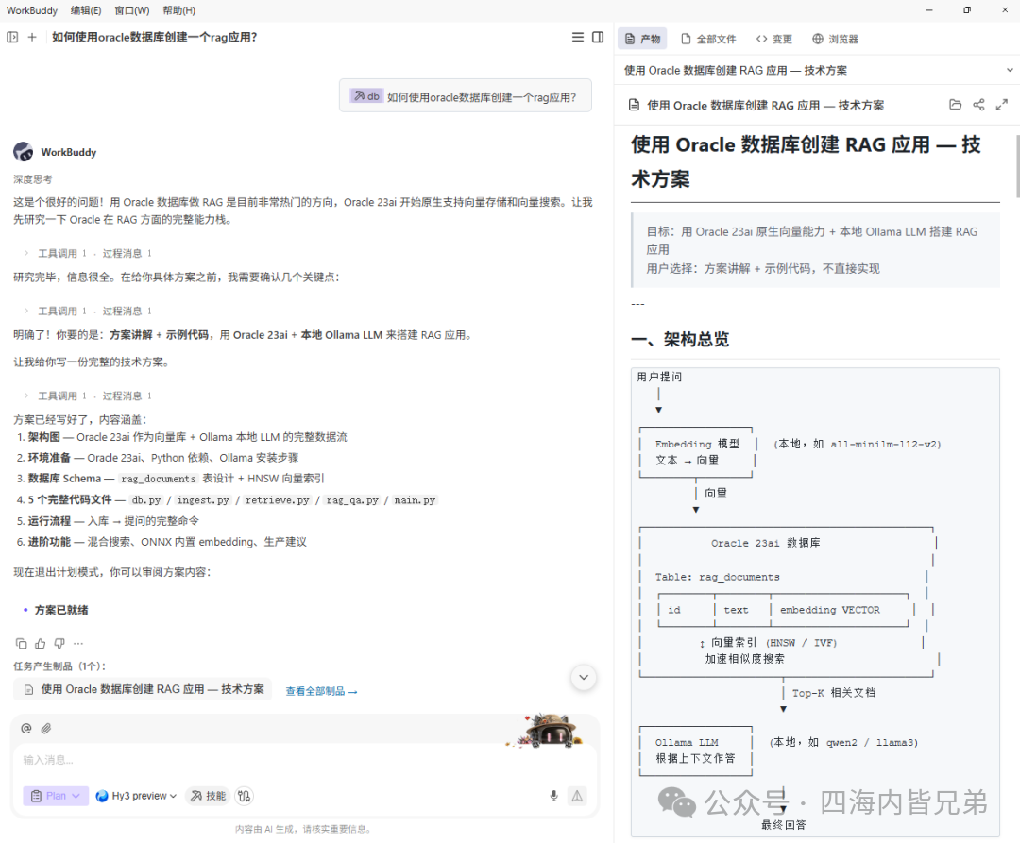The width and height of the screenshot is (1020, 843).
Task: Click the ingest.py code label
Action: point(203,499)
